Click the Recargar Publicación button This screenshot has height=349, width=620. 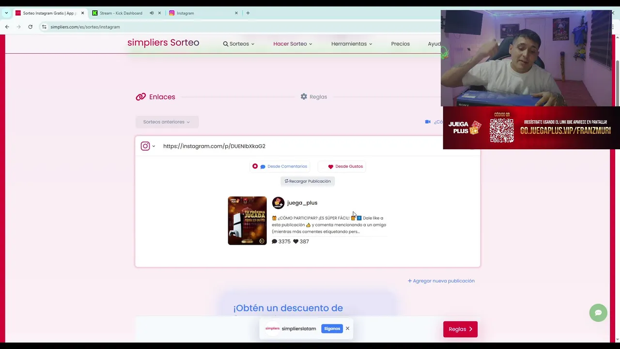click(x=308, y=181)
